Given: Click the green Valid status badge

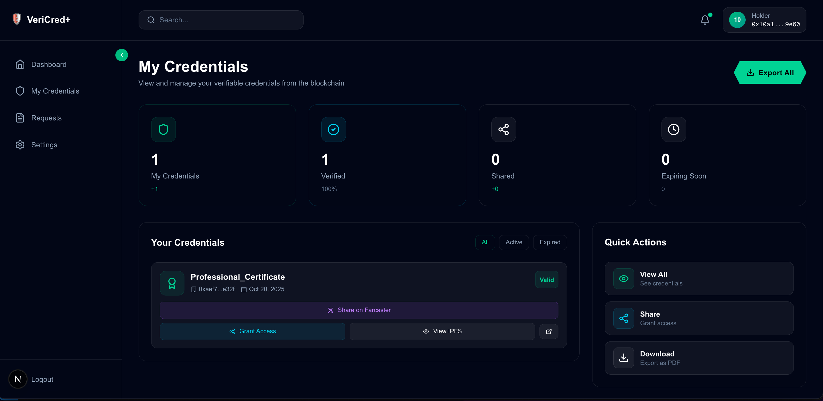Looking at the screenshot, I should (x=546, y=280).
